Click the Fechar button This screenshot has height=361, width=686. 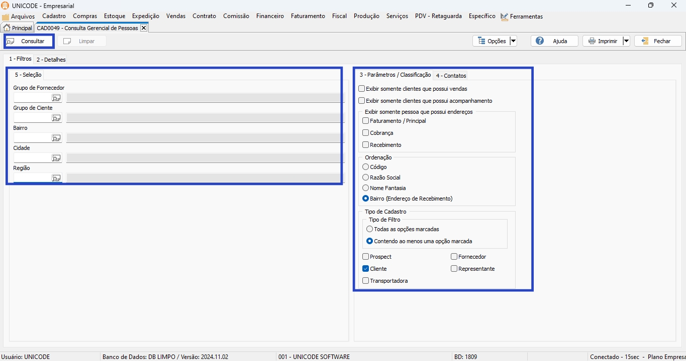click(658, 41)
